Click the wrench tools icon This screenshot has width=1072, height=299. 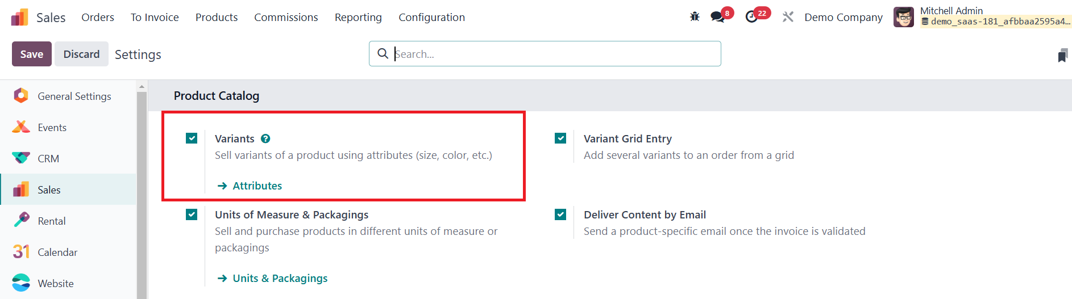[788, 17]
